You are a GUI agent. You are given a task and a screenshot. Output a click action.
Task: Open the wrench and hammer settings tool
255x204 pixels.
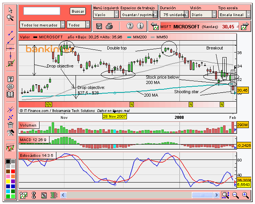10,133
